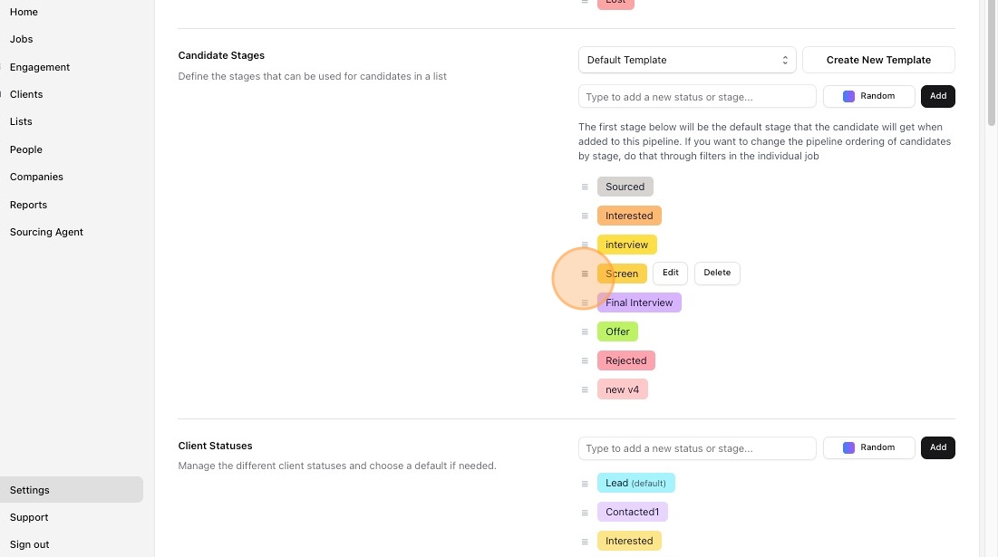
Task: Click drag handle beside Sourced stage
Action: pyautogui.click(x=585, y=187)
